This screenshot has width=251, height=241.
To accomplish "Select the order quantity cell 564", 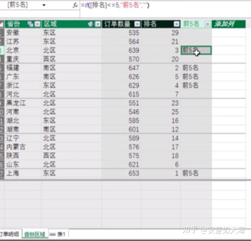I will [x=121, y=42].
